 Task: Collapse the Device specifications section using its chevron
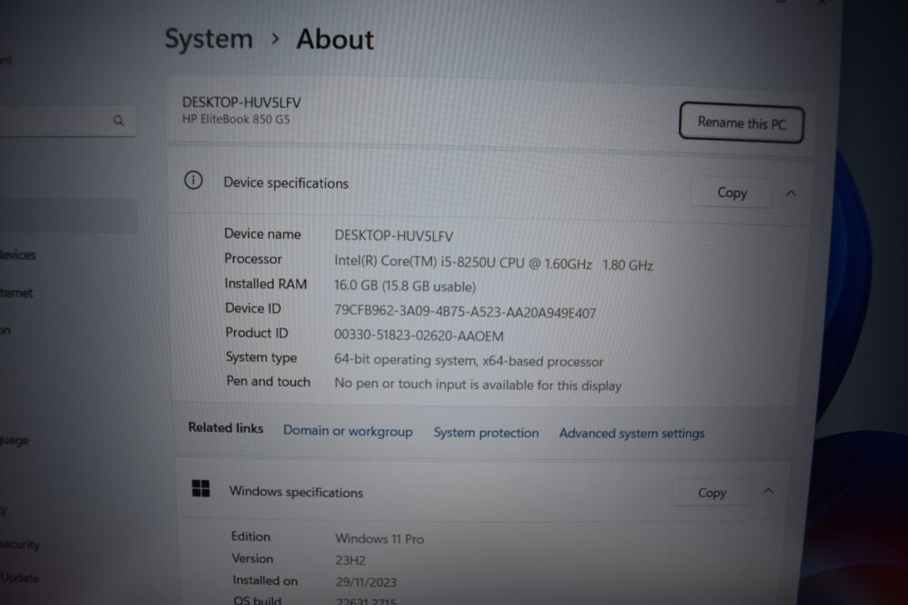tap(791, 193)
